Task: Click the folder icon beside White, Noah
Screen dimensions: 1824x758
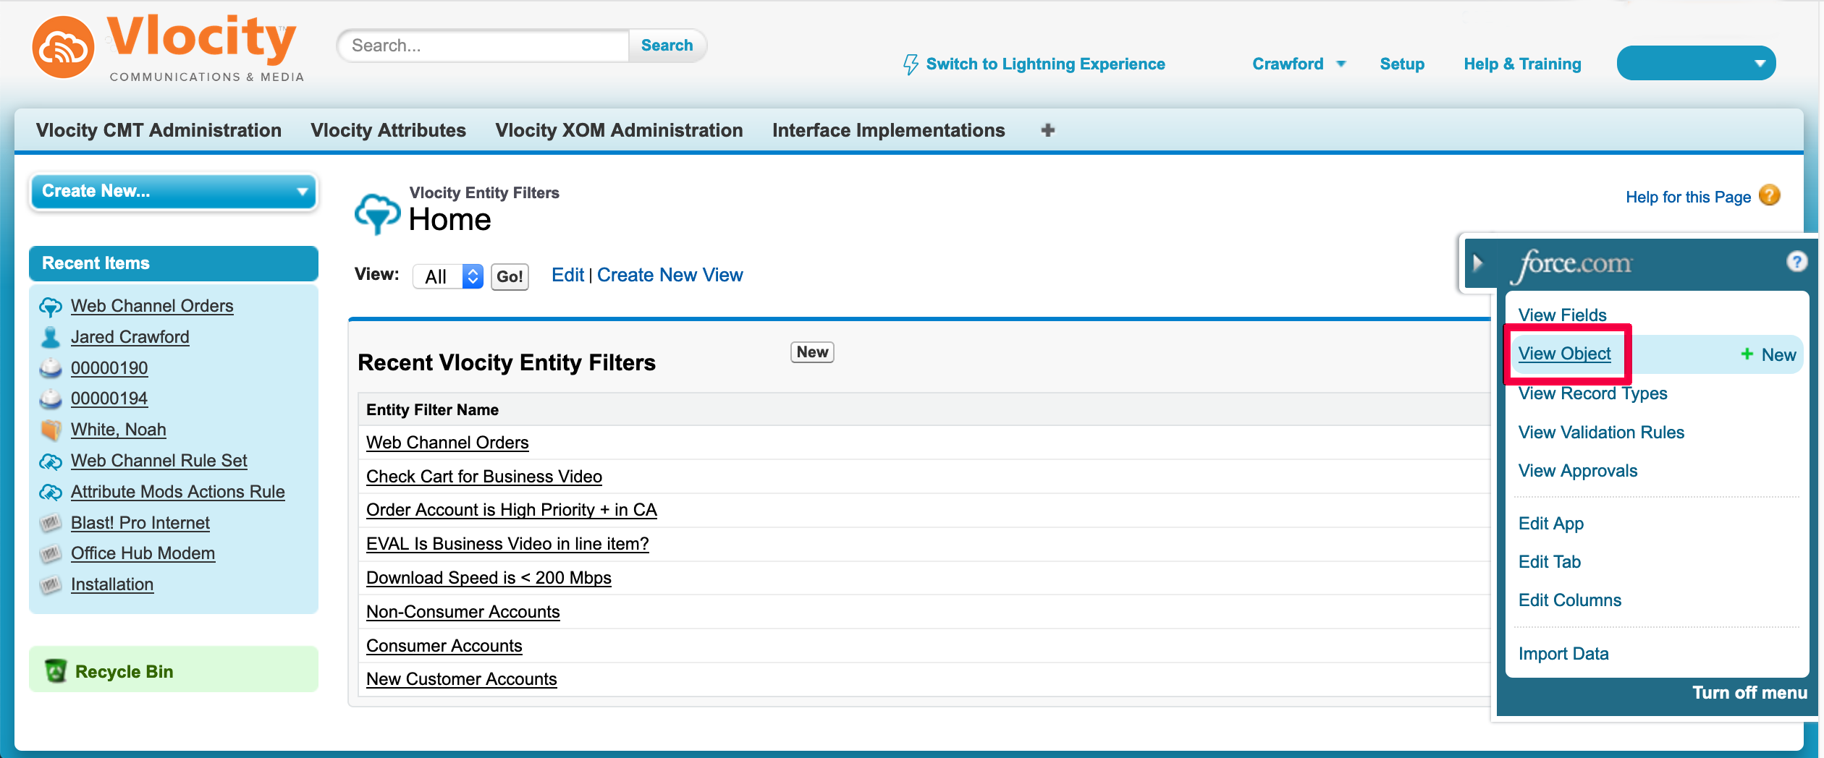Action: point(50,430)
